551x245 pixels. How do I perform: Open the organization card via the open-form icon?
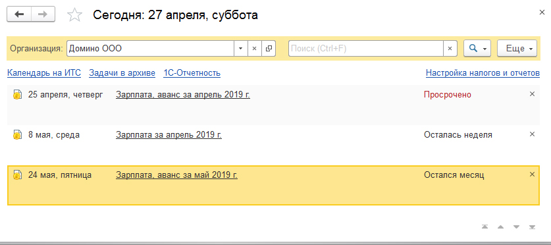coord(269,49)
